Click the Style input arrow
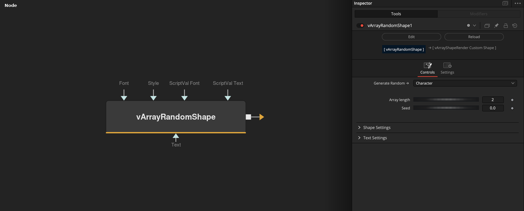This screenshot has width=524, height=211. [x=153, y=95]
